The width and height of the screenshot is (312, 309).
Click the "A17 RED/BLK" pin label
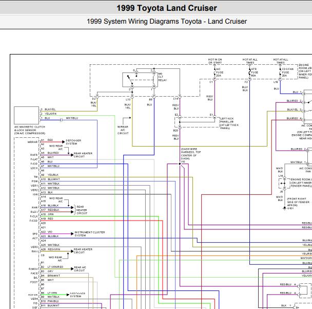coord(50,210)
